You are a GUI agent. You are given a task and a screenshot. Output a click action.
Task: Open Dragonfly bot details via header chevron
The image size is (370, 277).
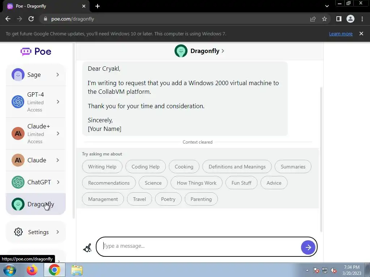[x=223, y=51]
